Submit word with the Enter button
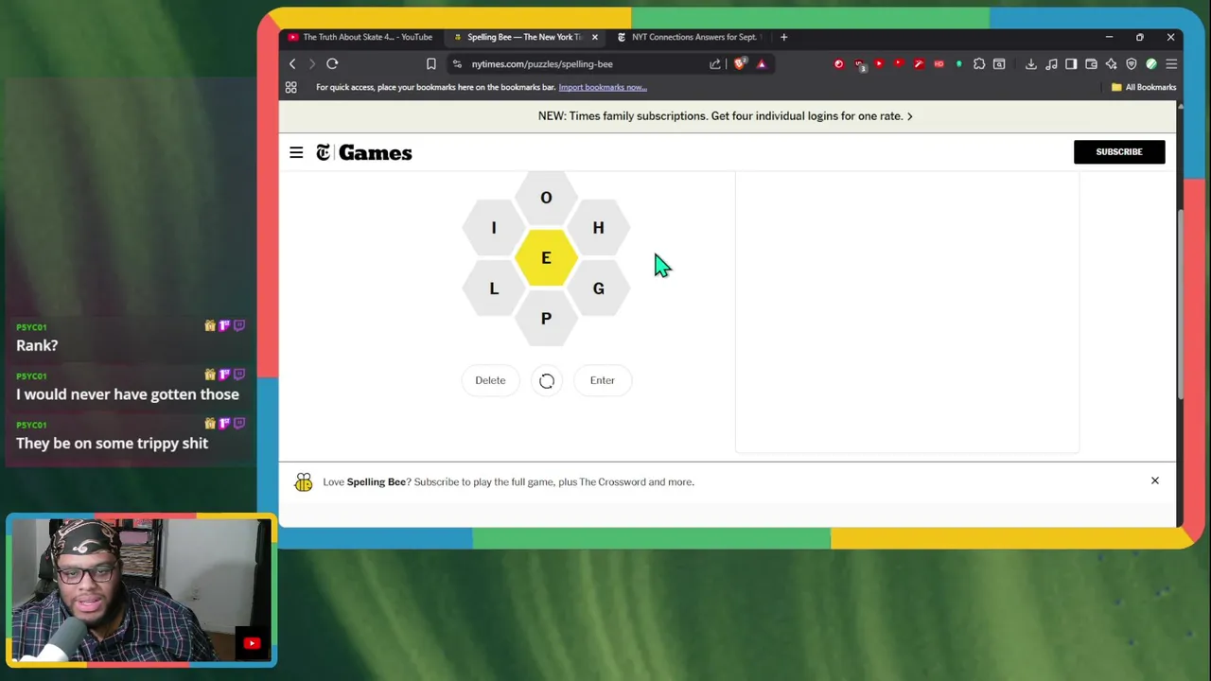The image size is (1211, 681). (x=603, y=380)
